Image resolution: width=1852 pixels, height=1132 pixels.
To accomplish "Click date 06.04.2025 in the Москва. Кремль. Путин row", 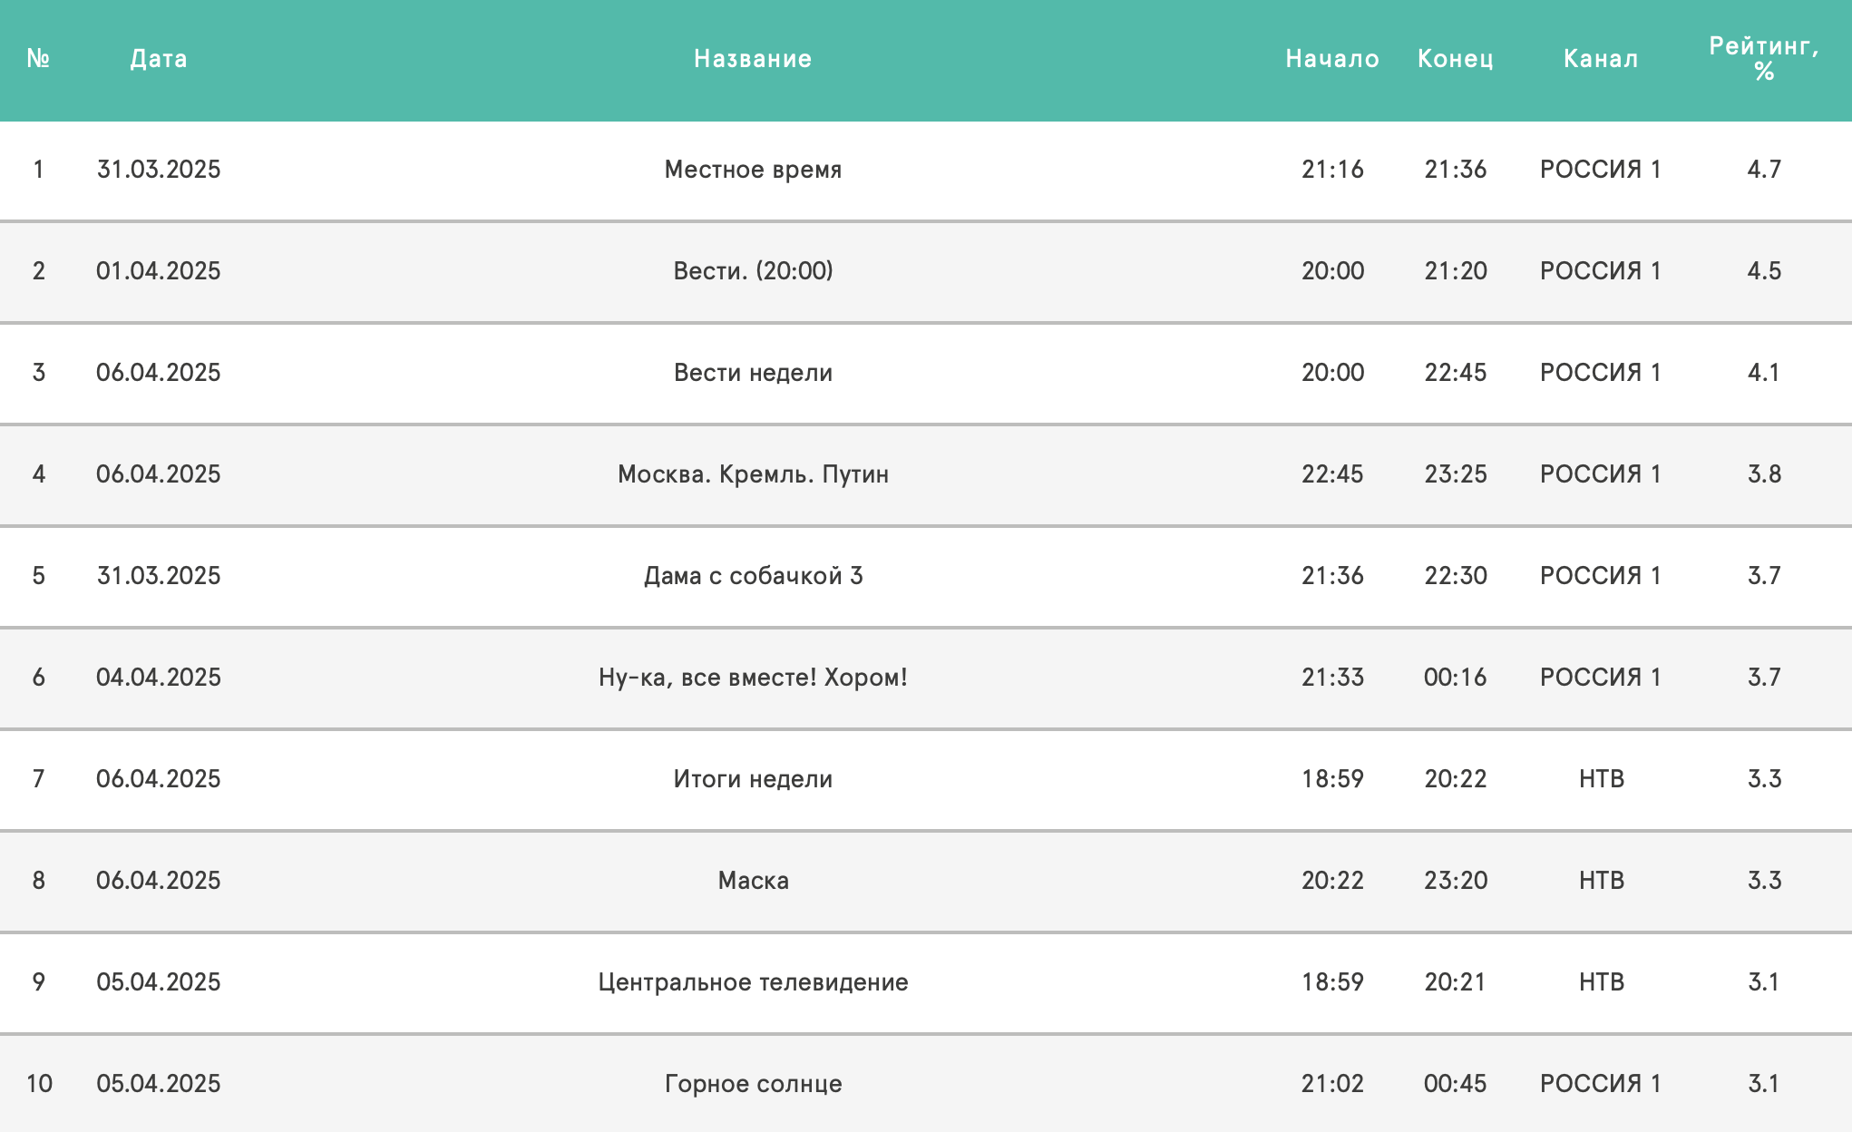I will [x=159, y=474].
